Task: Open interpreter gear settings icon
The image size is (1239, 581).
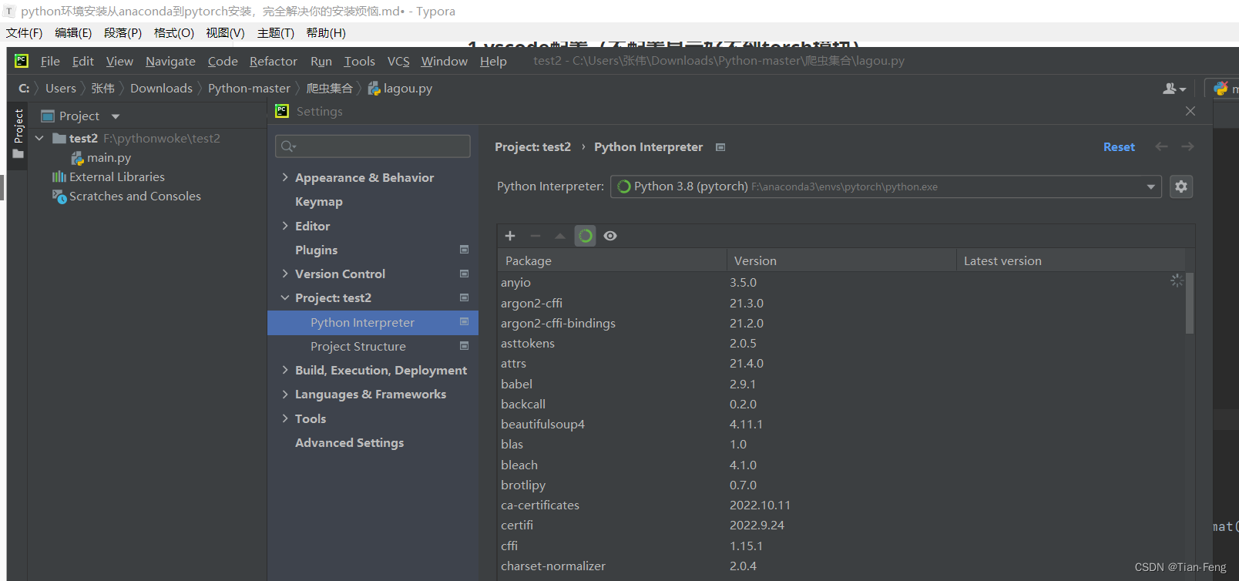Action: coord(1181,186)
